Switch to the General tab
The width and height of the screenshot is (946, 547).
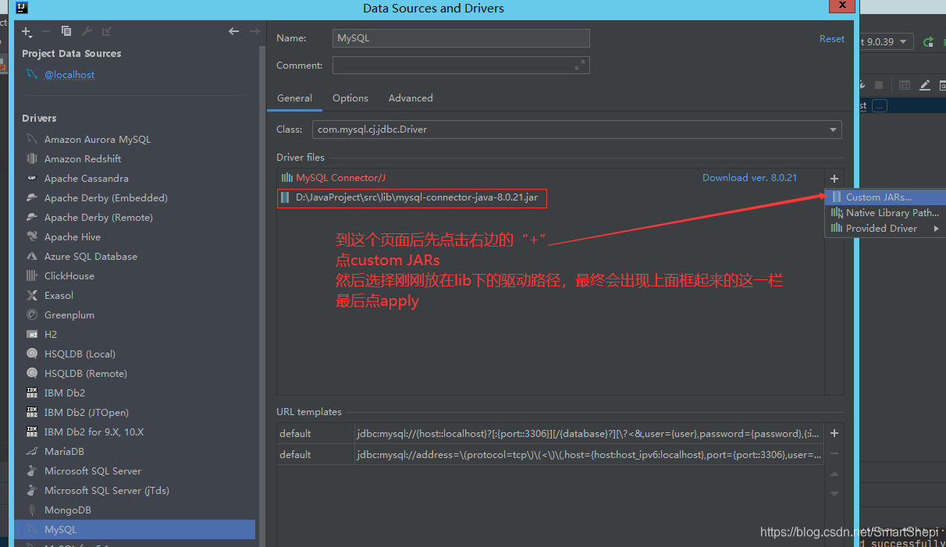tap(294, 98)
